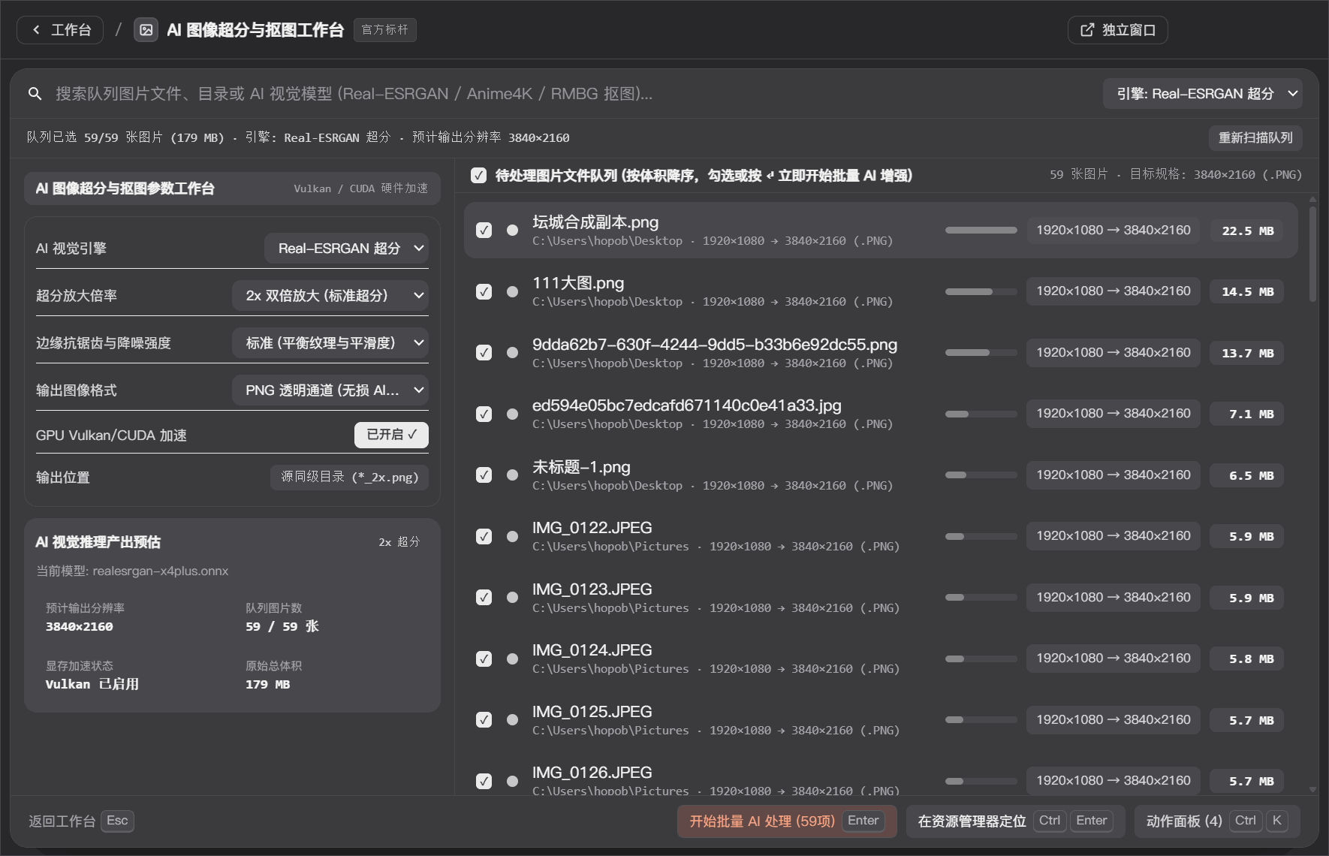The width and height of the screenshot is (1329, 856).
Task: Click the image workbench icon in breadcrumb
Action: 146,30
